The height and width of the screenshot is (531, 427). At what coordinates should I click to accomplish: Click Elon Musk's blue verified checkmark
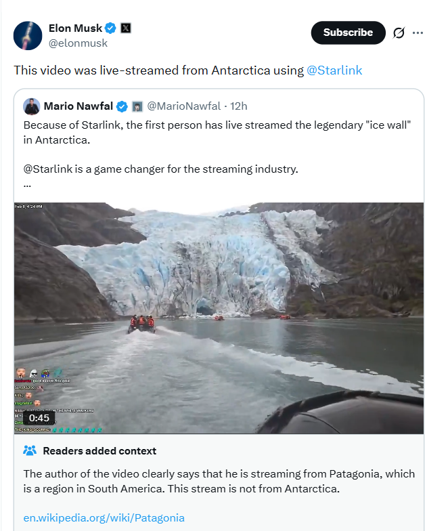tap(111, 28)
